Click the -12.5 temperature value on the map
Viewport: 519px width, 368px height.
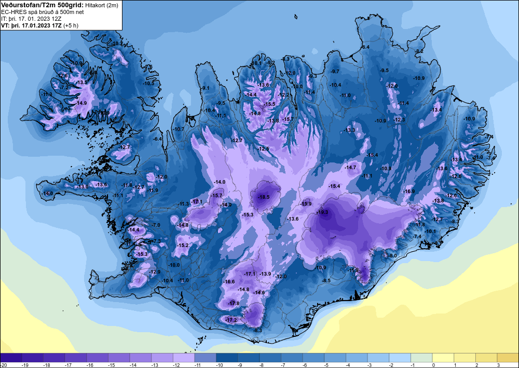264,149
